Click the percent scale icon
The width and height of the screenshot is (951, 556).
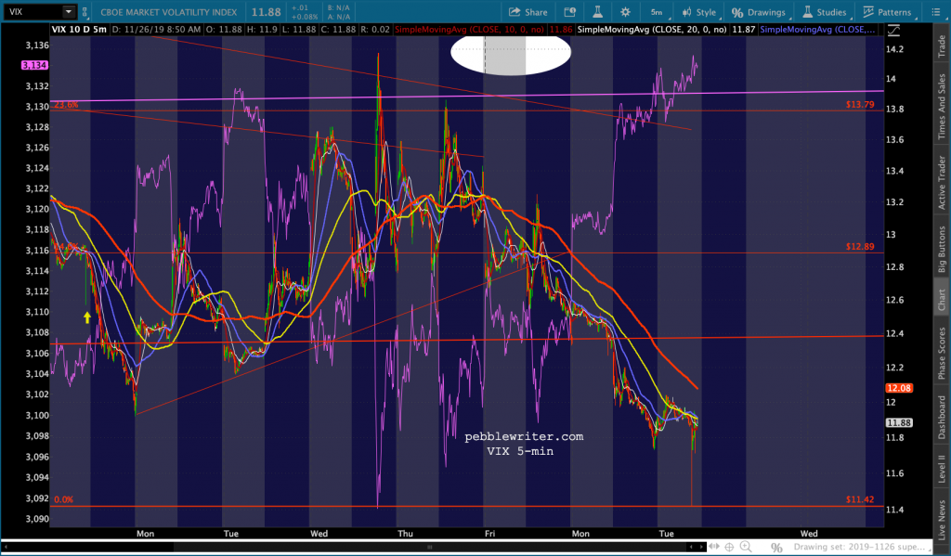(x=778, y=547)
